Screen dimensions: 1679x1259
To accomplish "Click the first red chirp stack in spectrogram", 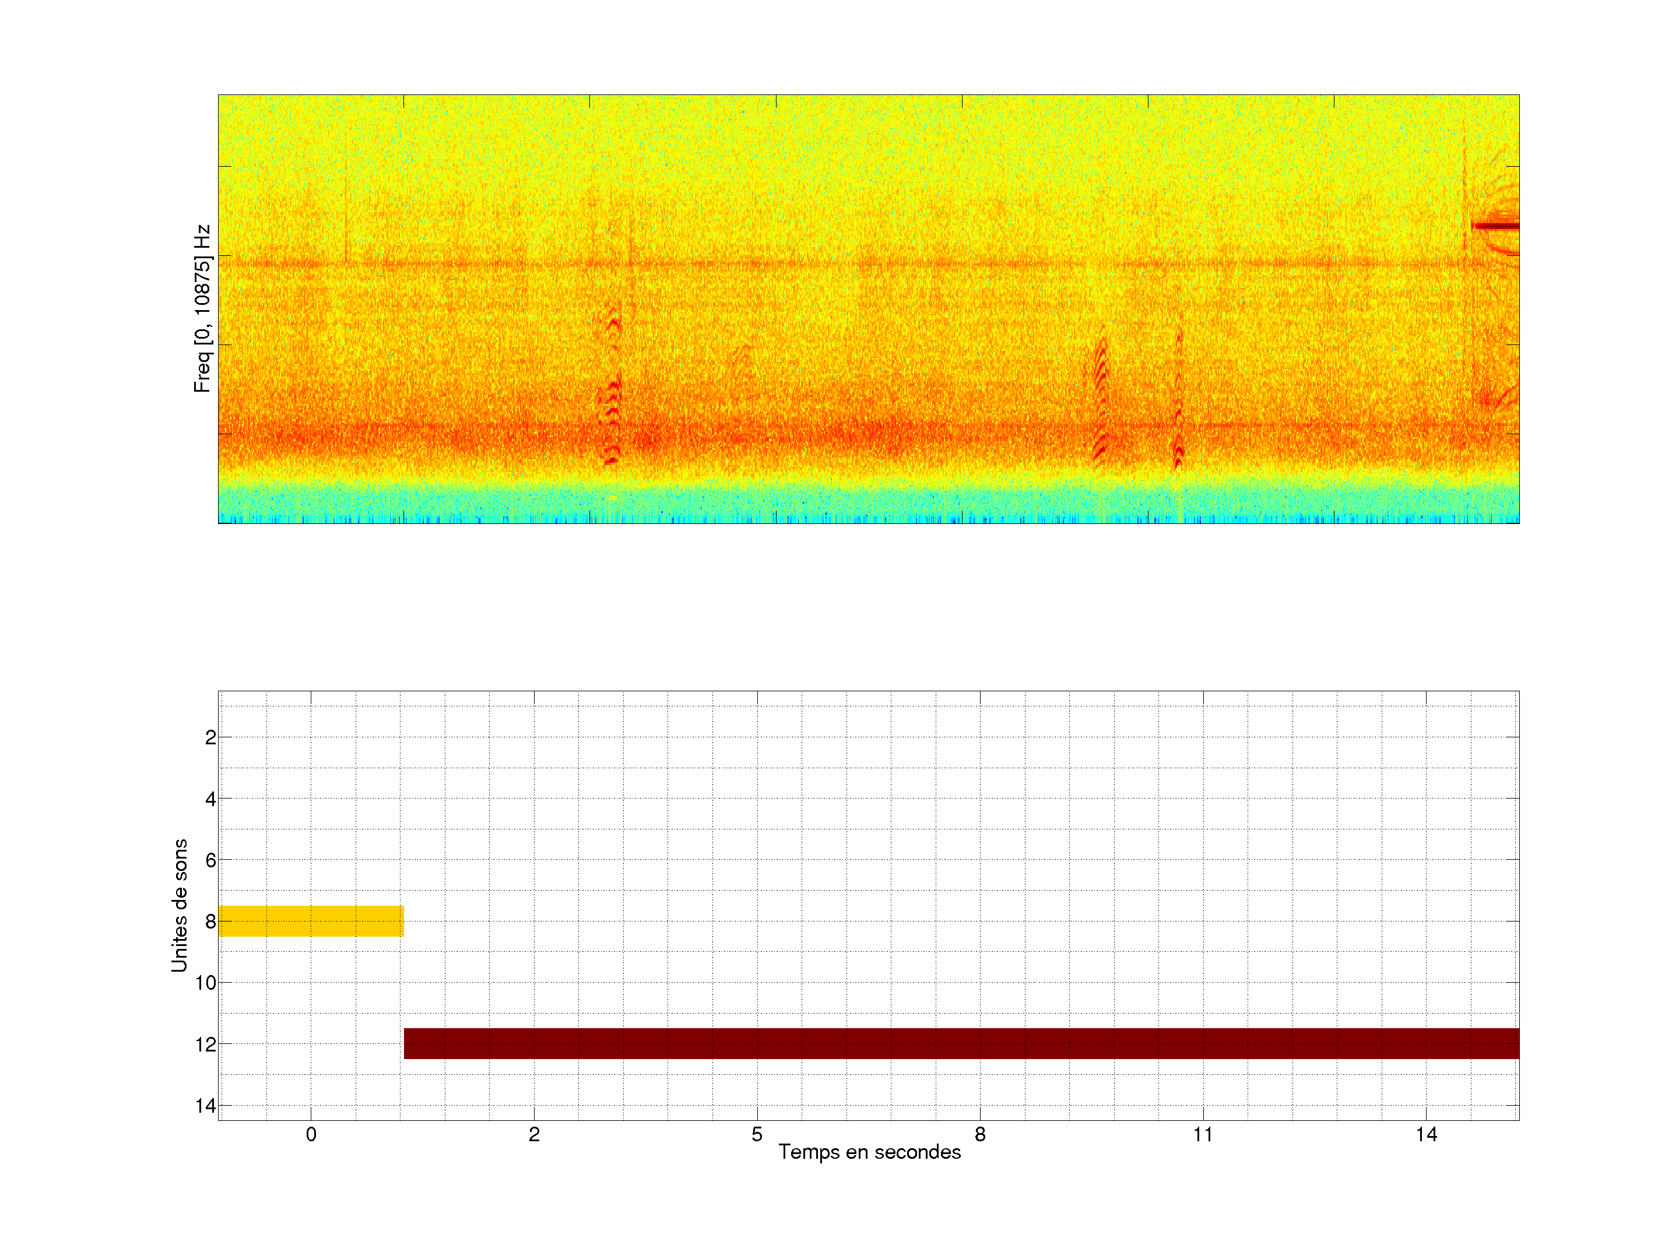I will click(613, 395).
